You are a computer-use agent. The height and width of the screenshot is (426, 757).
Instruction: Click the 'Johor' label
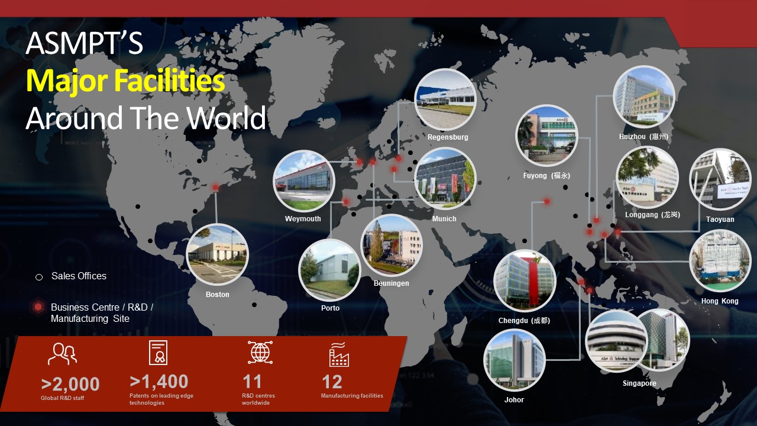tap(514, 400)
